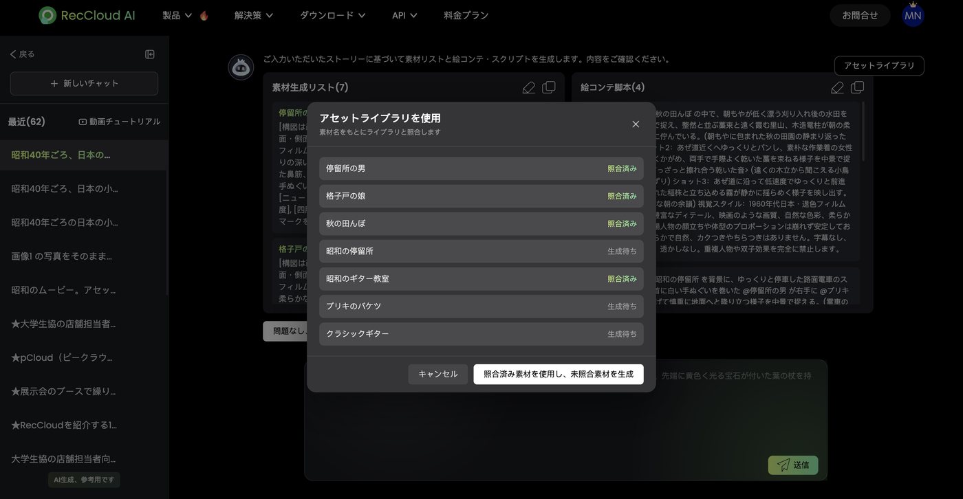Collapse the sidebar panel icon
This screenshot has height=499, width=963.
150,54
